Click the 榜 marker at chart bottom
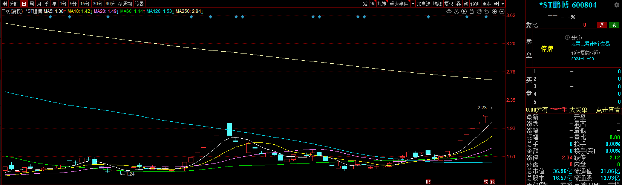This screenshot has width=622, height=185. pyautogui.click(x=486, y=182)
